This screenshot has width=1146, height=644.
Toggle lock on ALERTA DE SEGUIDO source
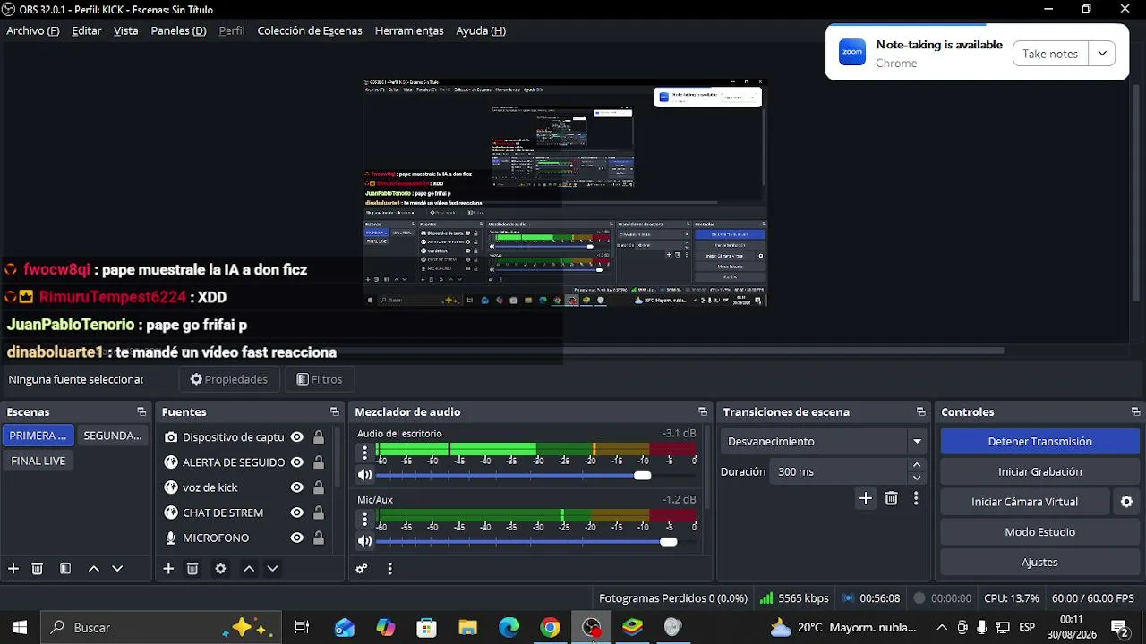click(318, 462)
